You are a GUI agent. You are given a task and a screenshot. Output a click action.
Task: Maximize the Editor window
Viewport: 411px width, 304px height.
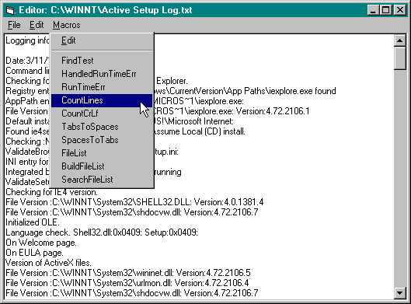click(385, 10)
